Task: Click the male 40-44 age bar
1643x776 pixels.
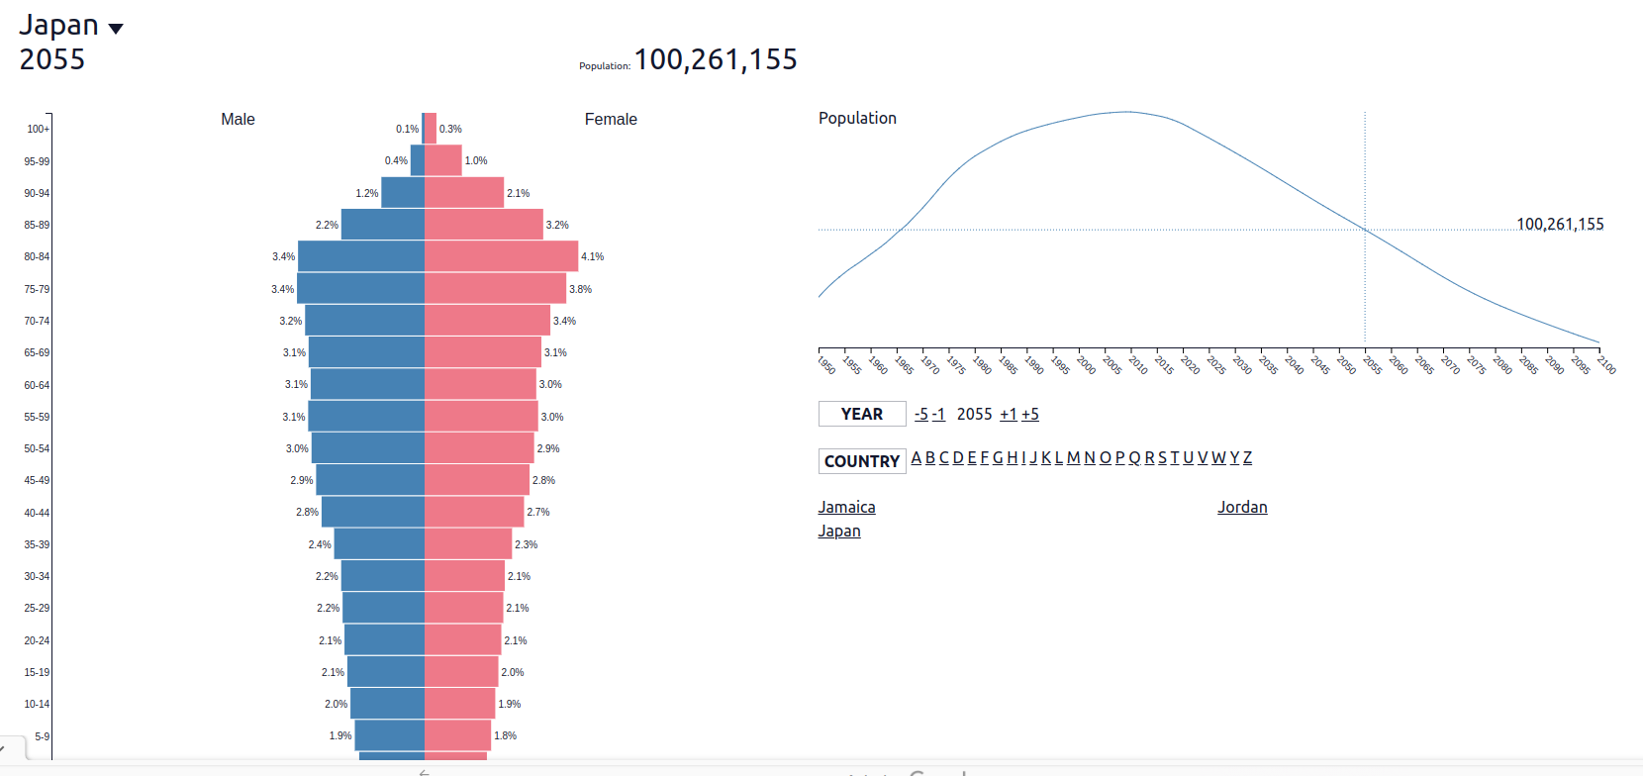Action: (x=373, y=512)
